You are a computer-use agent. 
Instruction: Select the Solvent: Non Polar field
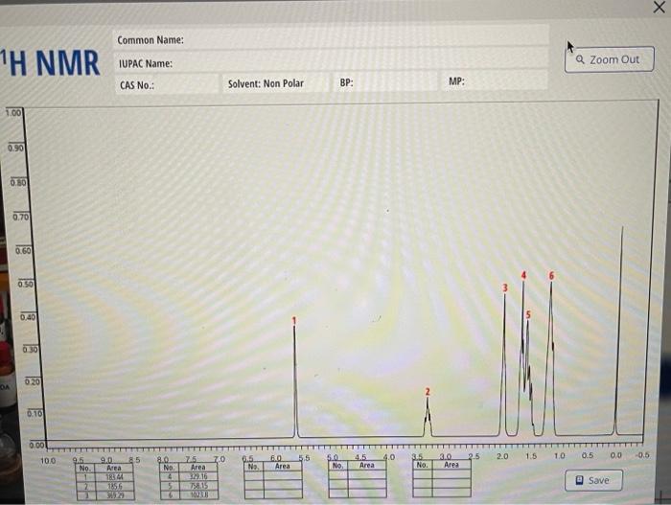276,83
